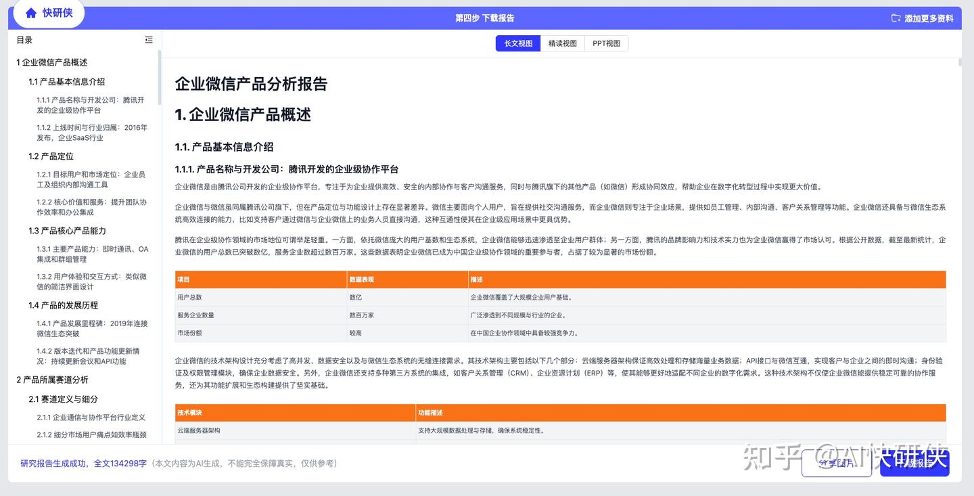Go to 1 企业微信产品概述 in outline
974x496 pixels.
point(52,62)
